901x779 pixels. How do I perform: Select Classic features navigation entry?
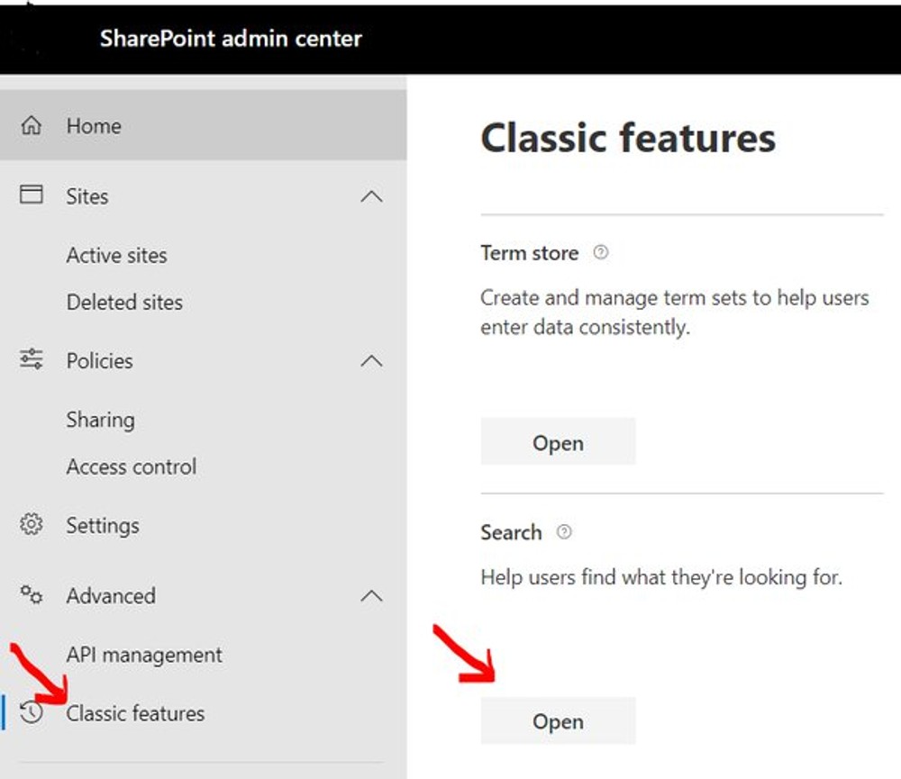tap(135, 713)
